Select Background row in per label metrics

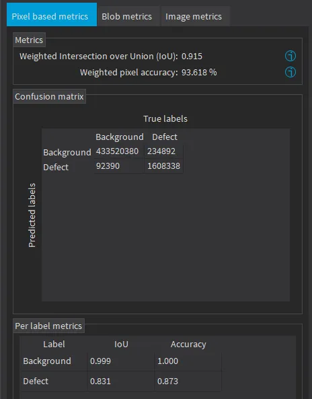click(121, 361)
